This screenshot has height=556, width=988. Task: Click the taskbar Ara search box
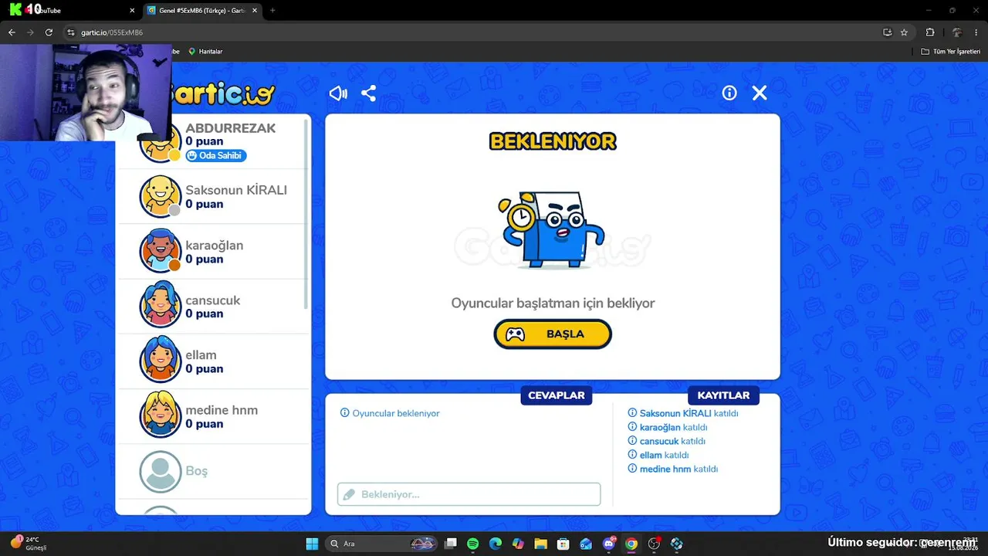[x=381, y=544]
